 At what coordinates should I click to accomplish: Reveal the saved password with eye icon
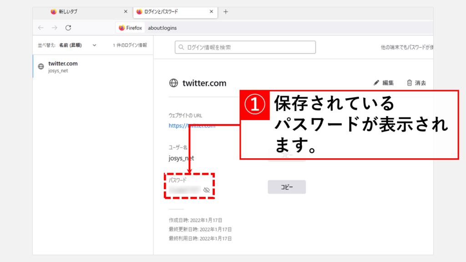(x=206, y=190)
